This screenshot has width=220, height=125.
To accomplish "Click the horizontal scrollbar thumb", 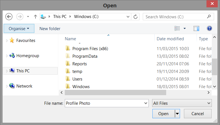I will (x=115, y=92).
